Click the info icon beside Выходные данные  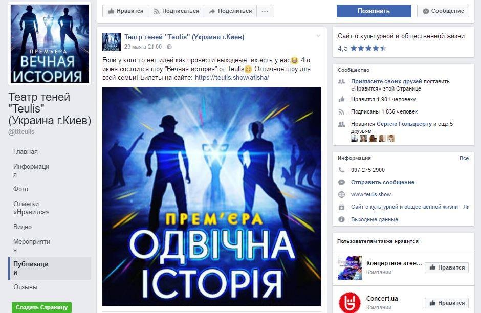click(341, 219)
